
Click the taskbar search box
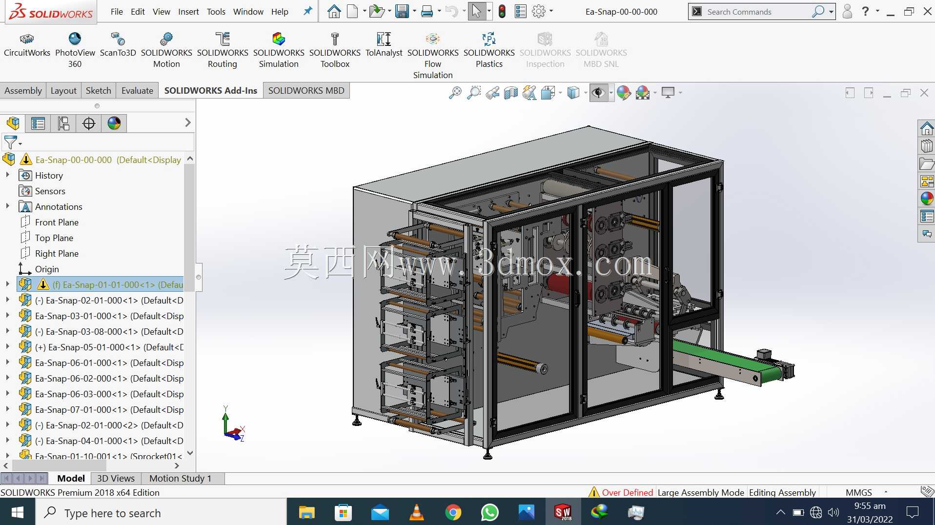point(161,512)
